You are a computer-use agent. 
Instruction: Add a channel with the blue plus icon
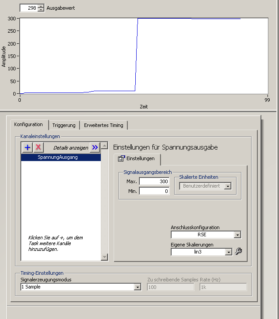coord(27,147)
